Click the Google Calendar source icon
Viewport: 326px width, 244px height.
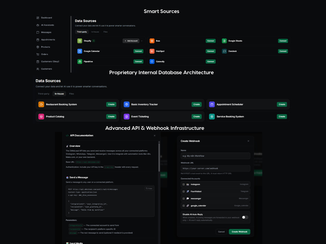coord(80,51)
